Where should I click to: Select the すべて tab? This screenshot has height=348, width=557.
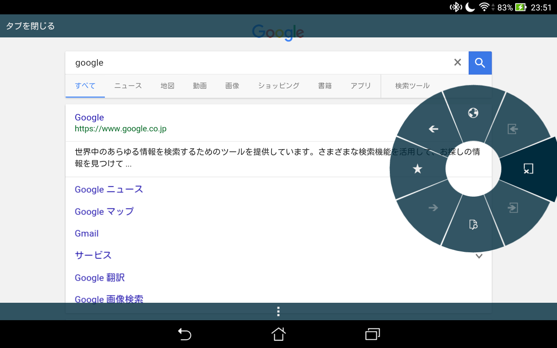click(x=85, y=86)
